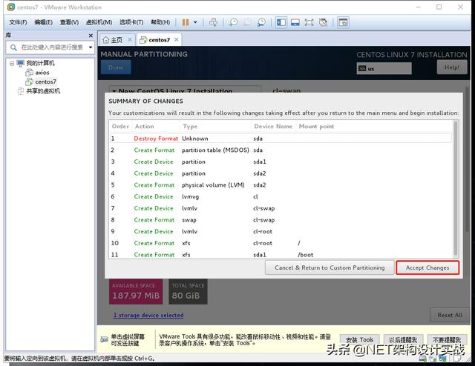Select centos7 in the library tree
Viewport: 475px width, 366px height.
pos(45,81)
